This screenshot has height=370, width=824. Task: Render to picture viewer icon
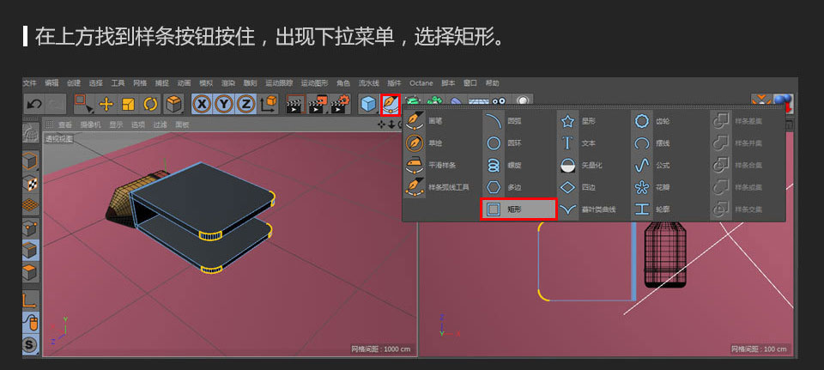tap(318, 104)
